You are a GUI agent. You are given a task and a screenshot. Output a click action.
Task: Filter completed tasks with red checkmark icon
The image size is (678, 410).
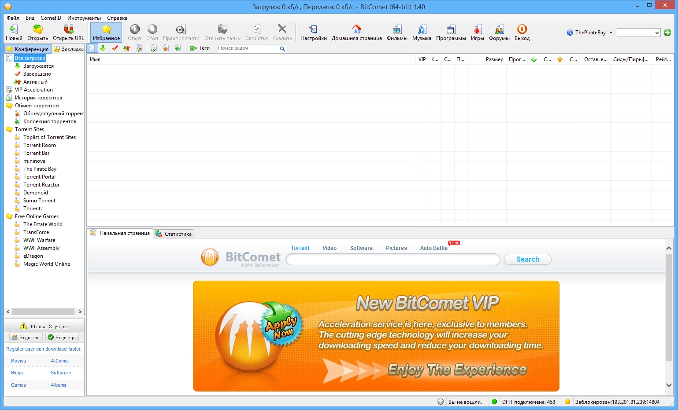(x=115, y=48)
